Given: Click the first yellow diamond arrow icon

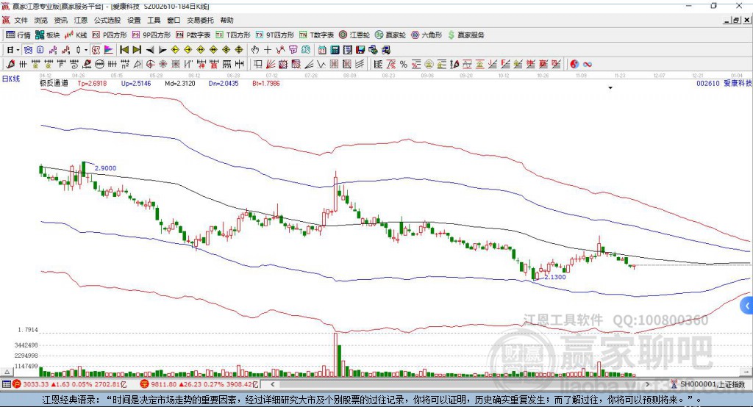Looking at the screenshot, I should click(x=175, y=50).
